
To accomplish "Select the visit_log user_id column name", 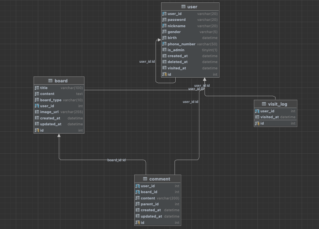I will (267, 111).
